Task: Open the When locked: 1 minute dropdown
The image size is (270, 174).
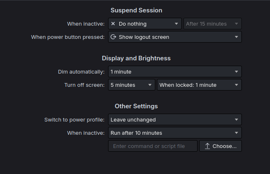Action: [x=199, y=85]
